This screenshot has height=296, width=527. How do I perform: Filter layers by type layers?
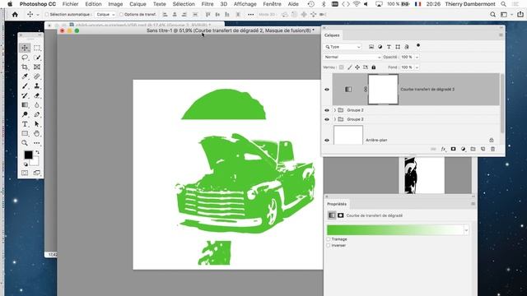point(389,47)
